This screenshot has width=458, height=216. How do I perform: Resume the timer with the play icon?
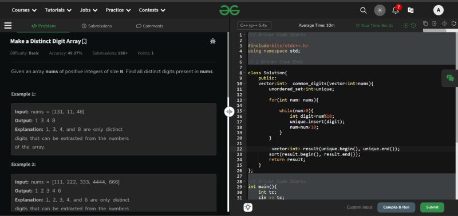[406, 26]
